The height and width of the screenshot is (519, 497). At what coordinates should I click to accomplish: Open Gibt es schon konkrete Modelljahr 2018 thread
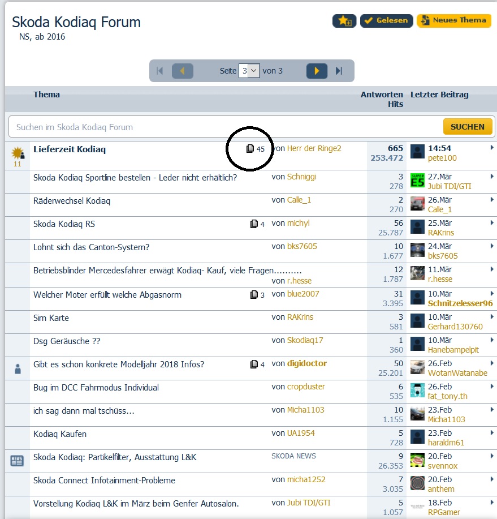[x=119, y=364]
